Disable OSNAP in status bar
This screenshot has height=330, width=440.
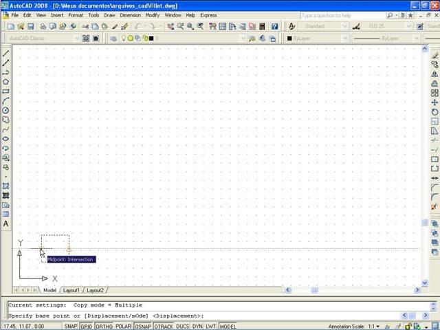[x=142, y=327]
